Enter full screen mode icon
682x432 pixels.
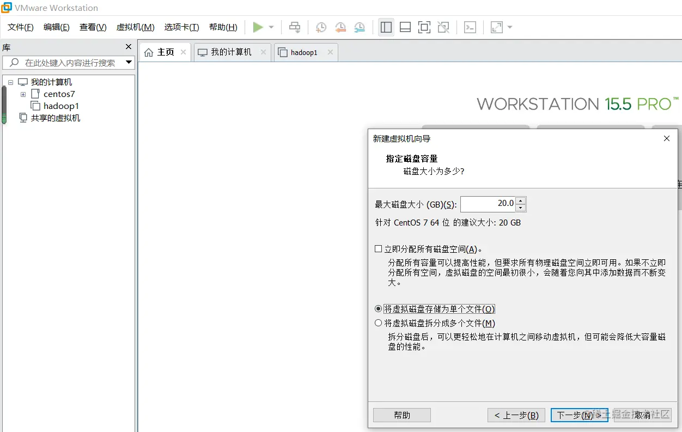click(x=424, y=27)
